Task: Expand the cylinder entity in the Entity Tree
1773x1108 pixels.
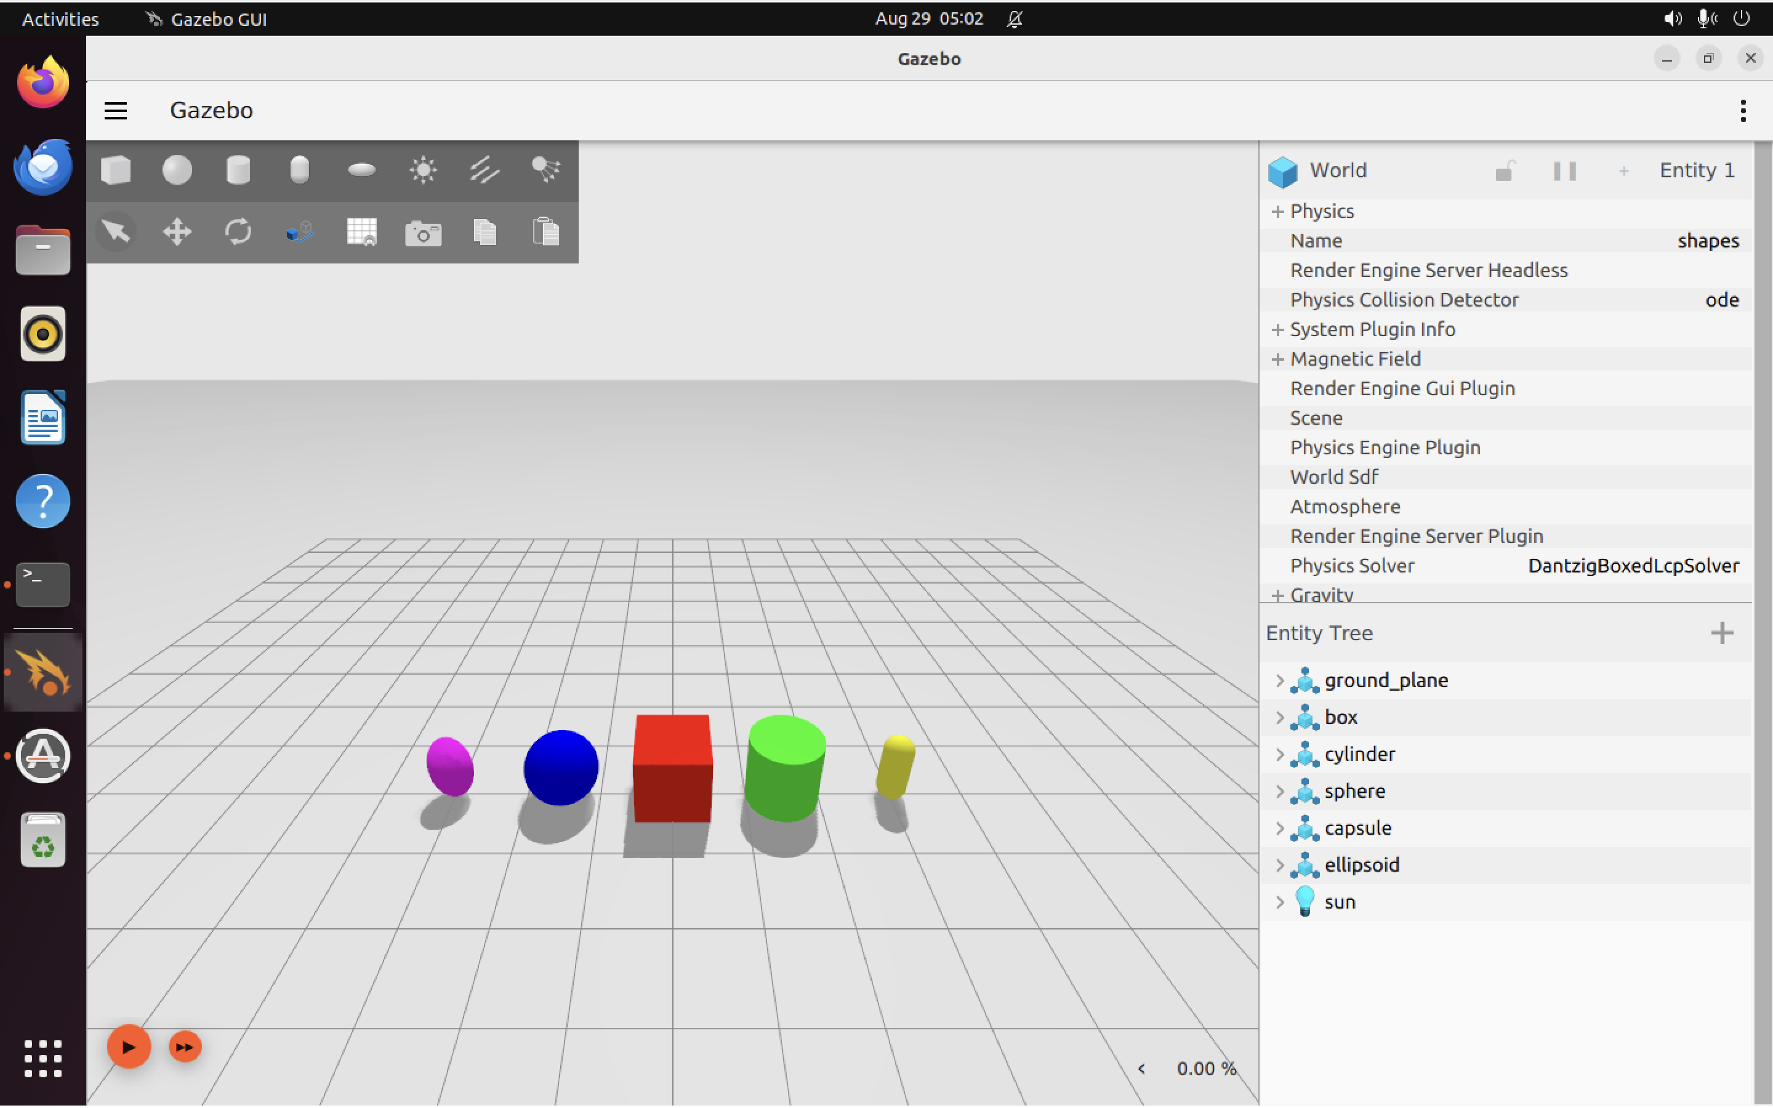Action: coord(1279,754)
